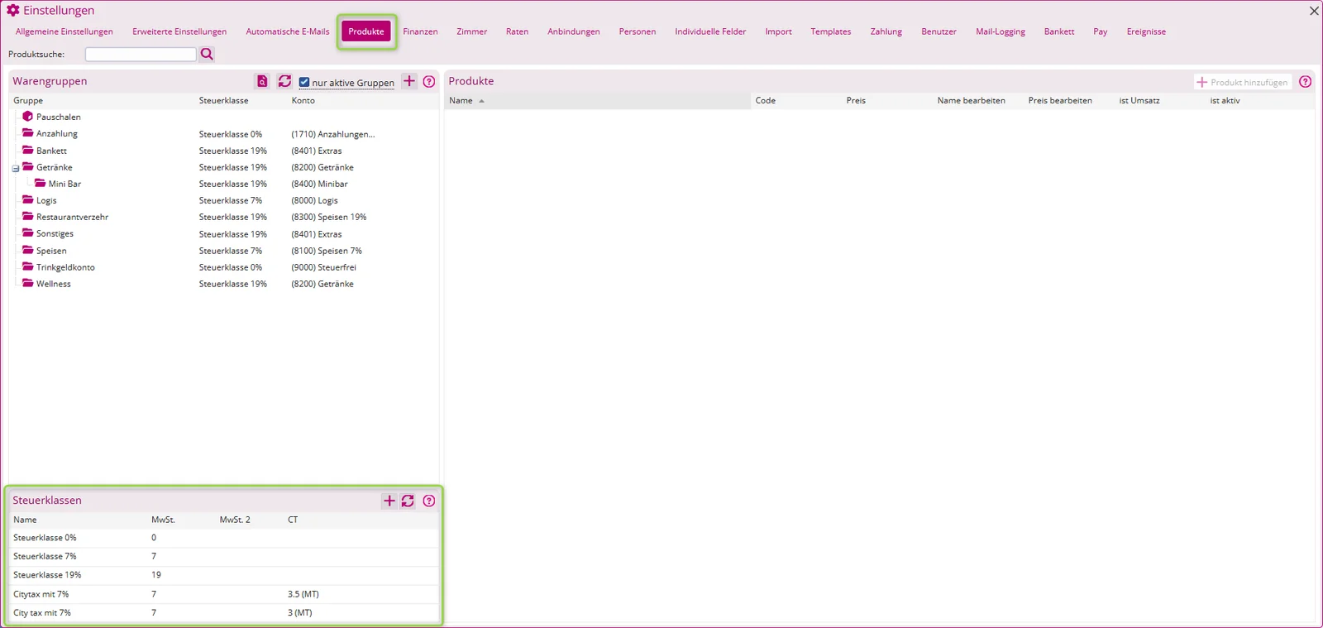Close the Einstellungen window
The image size is (1323, 628).
coord(1314,11)
